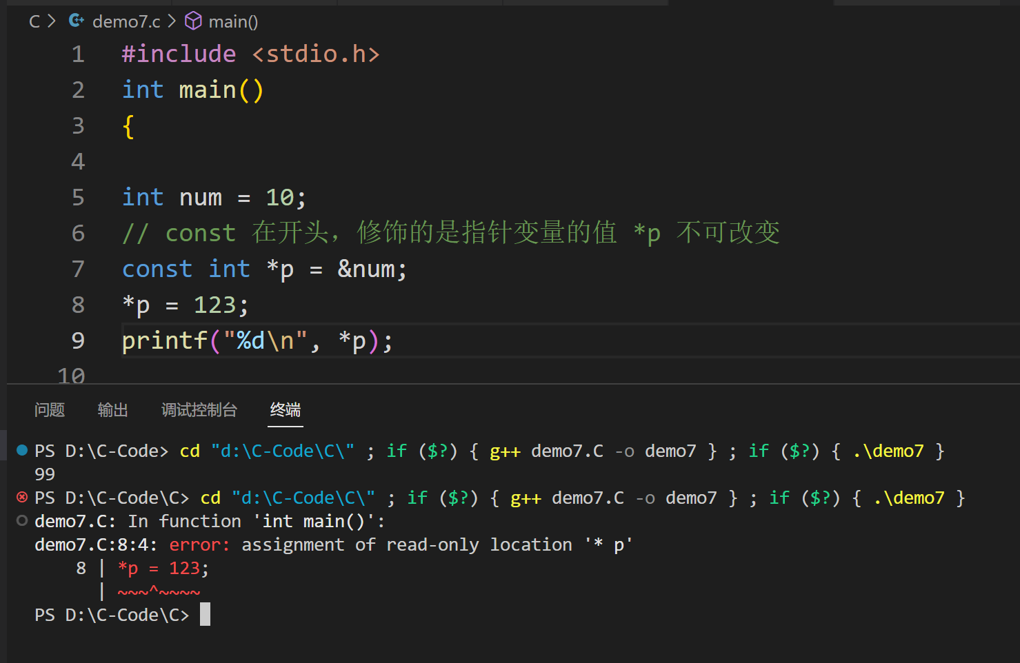
Task: Click the second 'PS D:\C-Code\C>' command line
Action: (500, 498)
